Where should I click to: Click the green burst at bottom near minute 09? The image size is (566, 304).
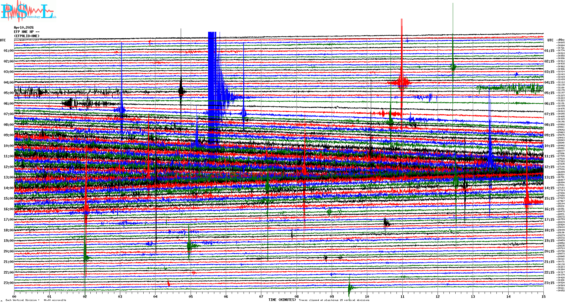coord(349,288)
